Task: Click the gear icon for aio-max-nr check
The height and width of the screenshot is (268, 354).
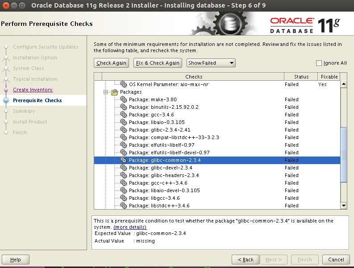Action: [123, 84]
